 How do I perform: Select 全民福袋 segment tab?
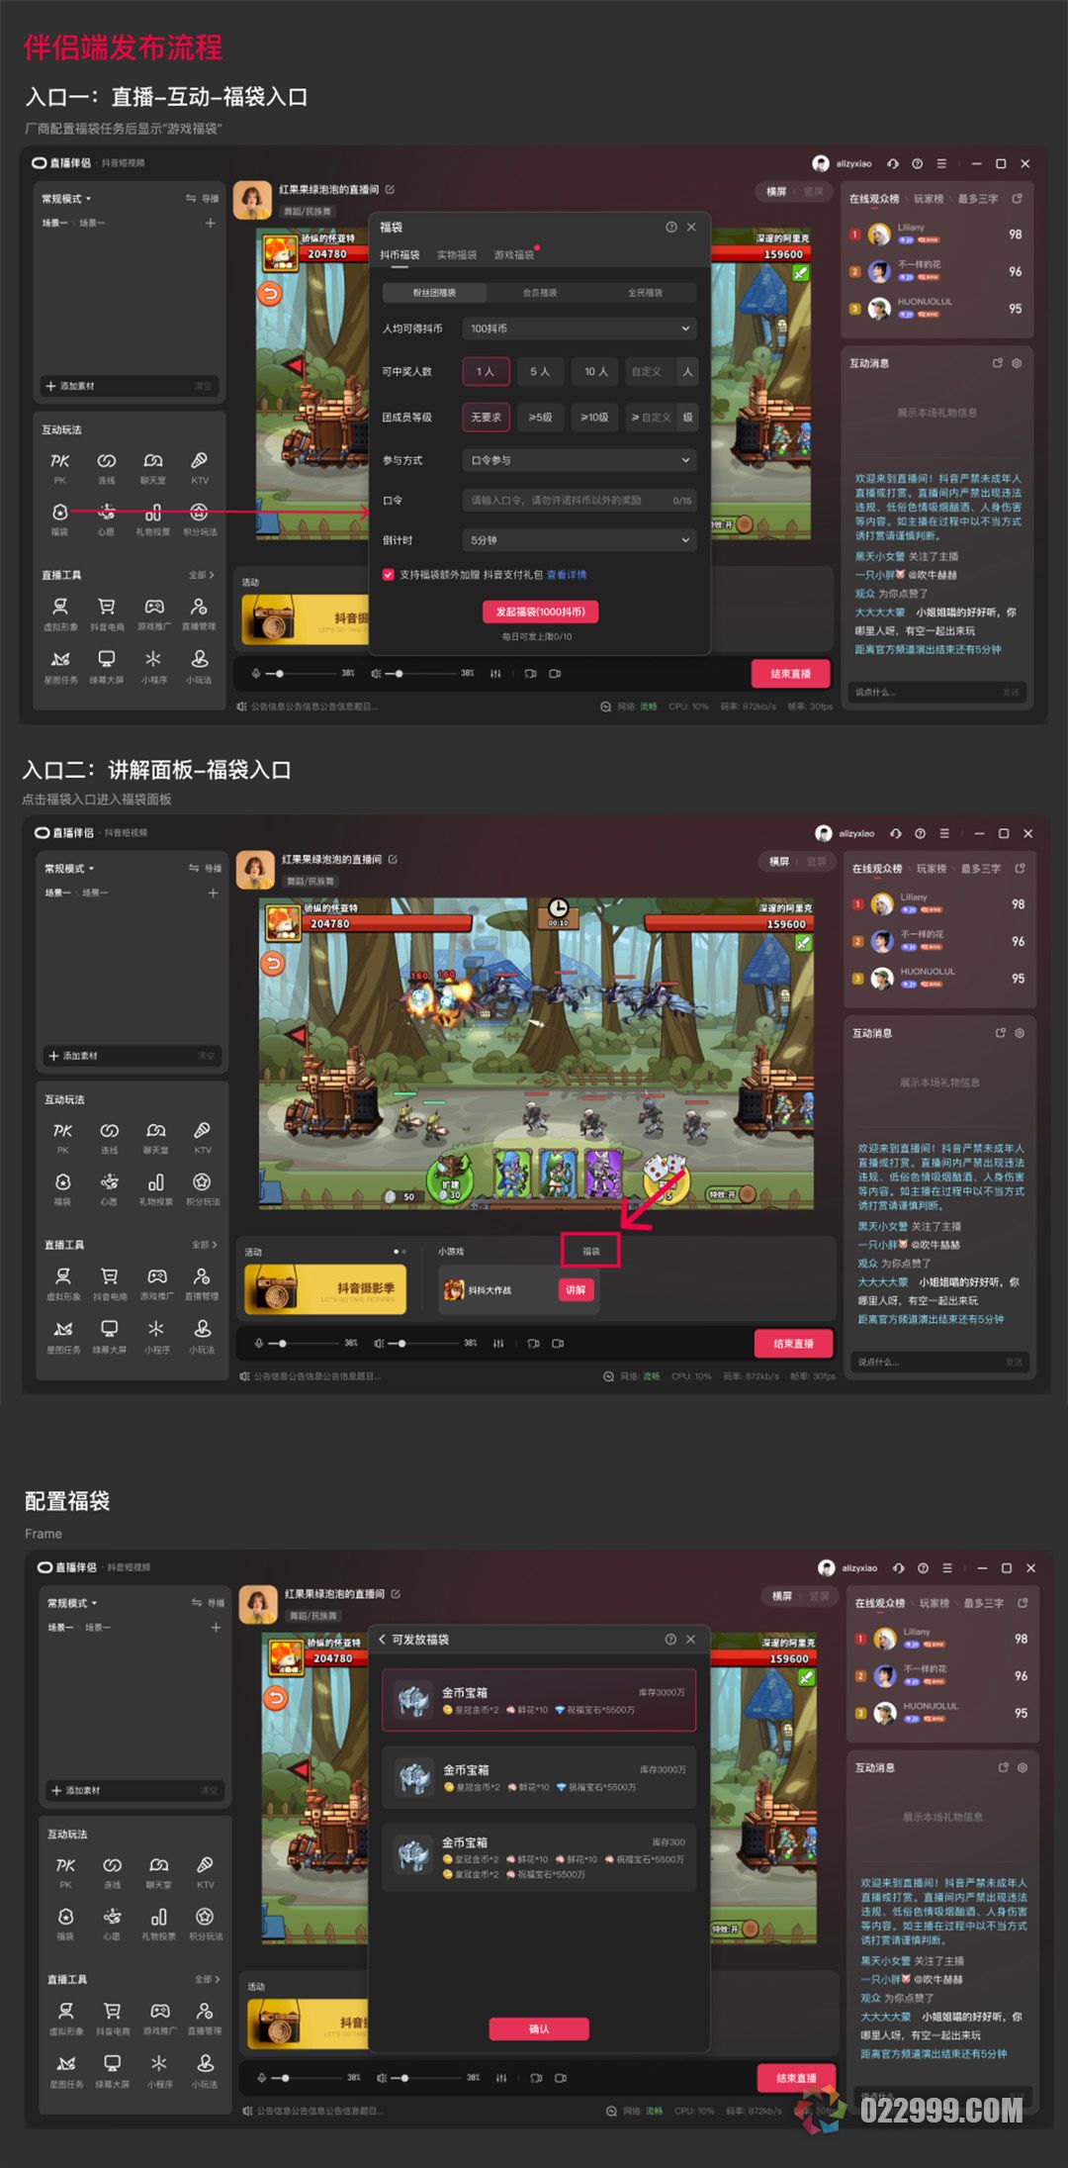coord(645,293)
